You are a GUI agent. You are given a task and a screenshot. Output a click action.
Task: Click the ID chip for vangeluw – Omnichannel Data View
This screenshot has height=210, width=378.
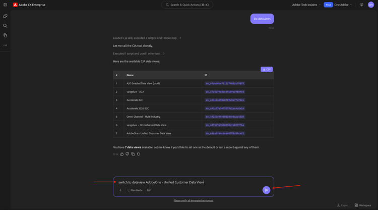click(225, 125)
